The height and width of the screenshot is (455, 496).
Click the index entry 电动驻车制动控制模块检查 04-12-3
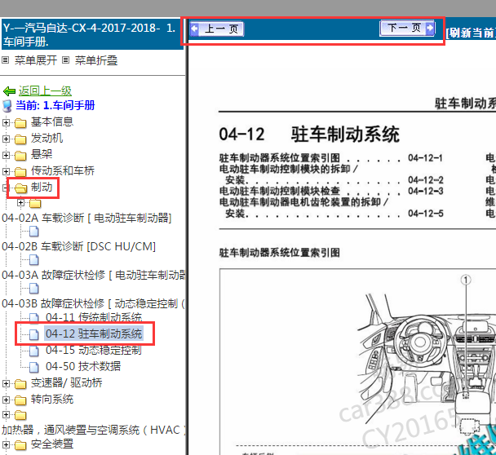point(331,191)
